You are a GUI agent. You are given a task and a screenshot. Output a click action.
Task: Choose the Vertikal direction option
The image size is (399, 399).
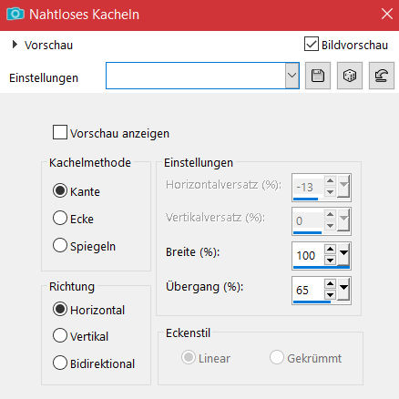pyautogui.click(x=60, y=335)
